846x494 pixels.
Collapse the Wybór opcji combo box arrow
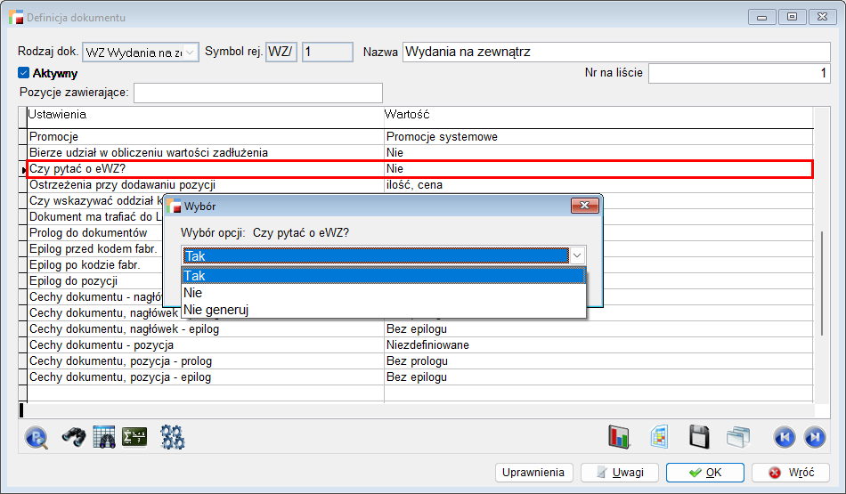click(x=577, y=255)
